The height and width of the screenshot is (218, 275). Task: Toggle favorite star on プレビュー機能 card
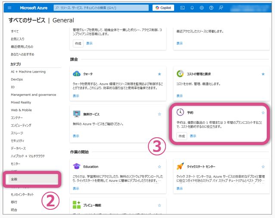click(x=159, y=205)
